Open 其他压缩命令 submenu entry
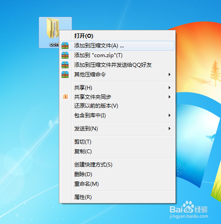 117,75
